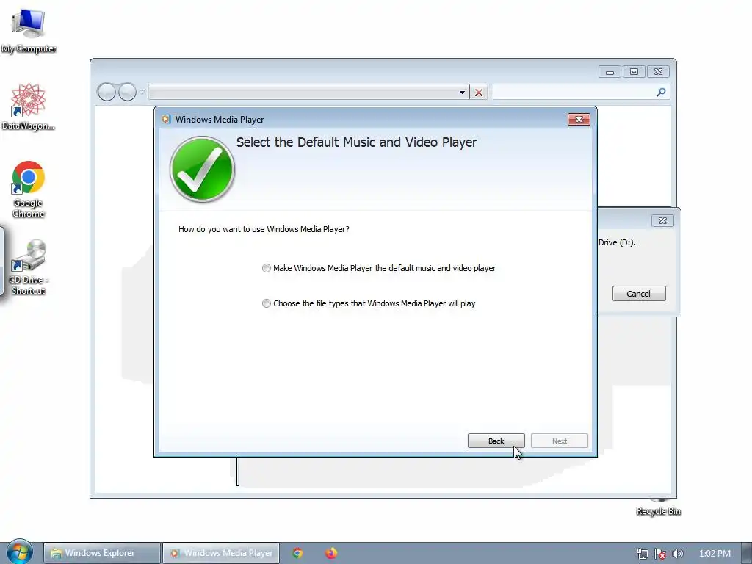The width and height of the screenshot is (752, 564).
Task: Open the Windows Start menu orb
Action: pyautogui.click(x=20, y=552)
